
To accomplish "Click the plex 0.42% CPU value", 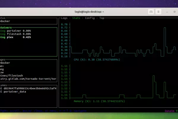I will [27, 37].
